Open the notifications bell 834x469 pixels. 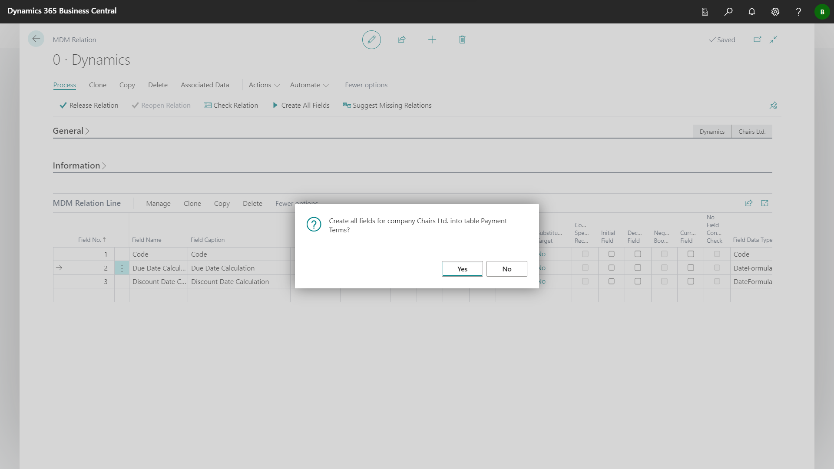[x=752, y=12]
